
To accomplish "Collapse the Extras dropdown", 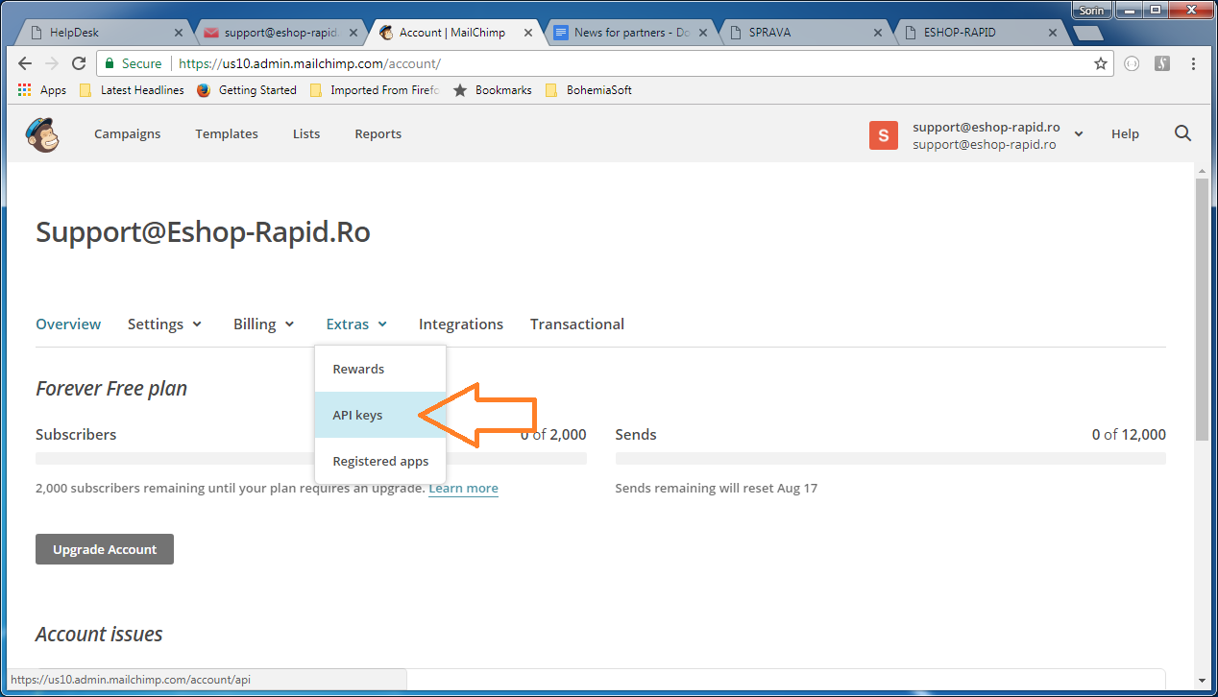I will [357, 324].
